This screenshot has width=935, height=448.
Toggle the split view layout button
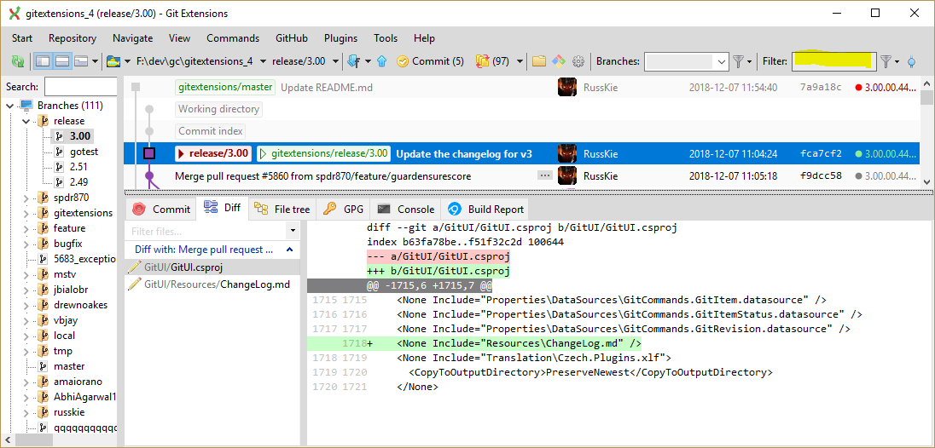coord(62,60)
